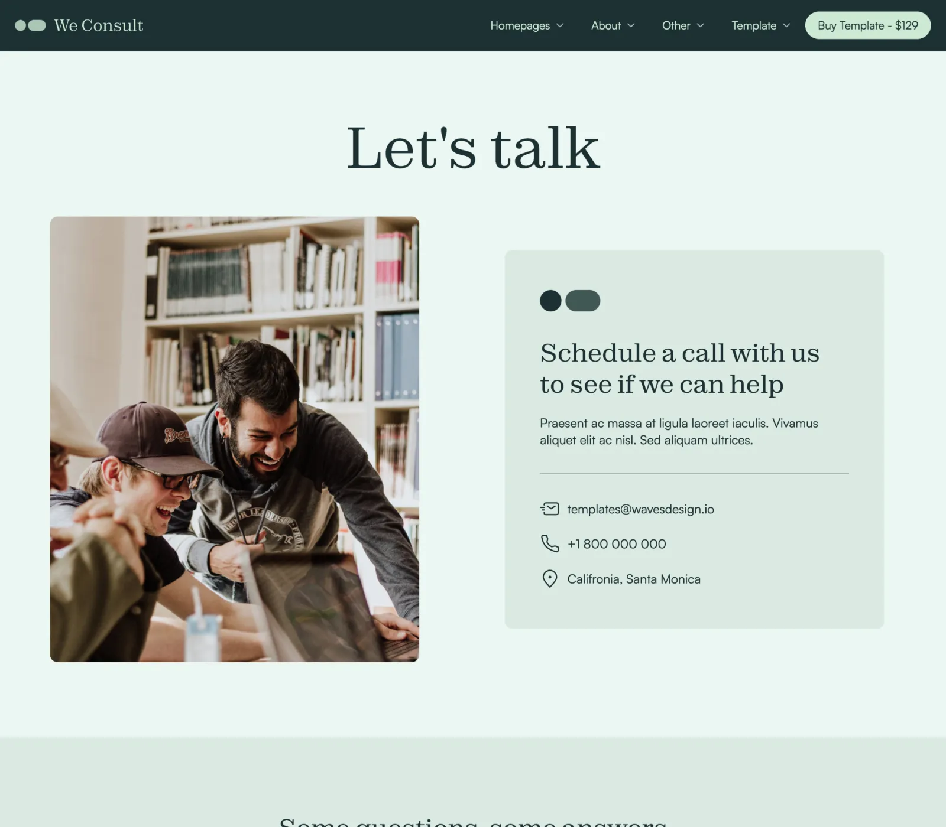The image size is (946, 827).
Task: Open the Template navigation menu
Action: point(754,25)
